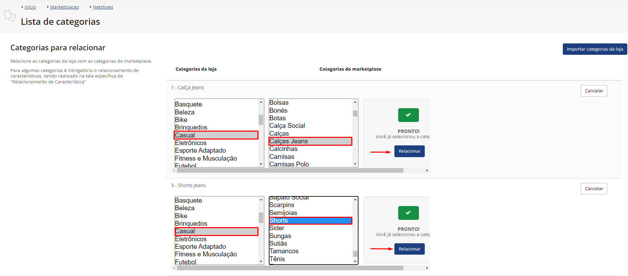
Task: Cancel the Calça Jeans category relation
Action: 593,91
